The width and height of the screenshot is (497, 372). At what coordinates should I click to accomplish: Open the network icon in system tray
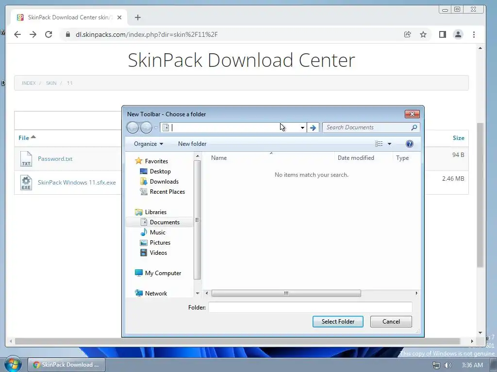click(x=436, y=365)
